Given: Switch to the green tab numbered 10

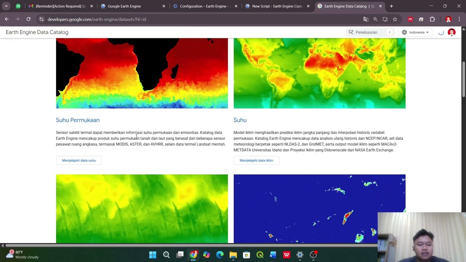Looking at the screenshot, I should [18, 6].
